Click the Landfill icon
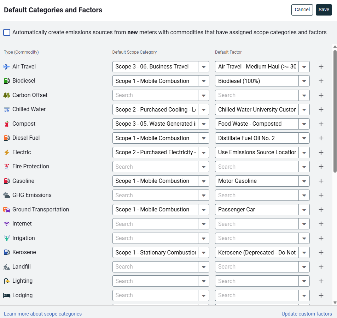 (7, 267)
